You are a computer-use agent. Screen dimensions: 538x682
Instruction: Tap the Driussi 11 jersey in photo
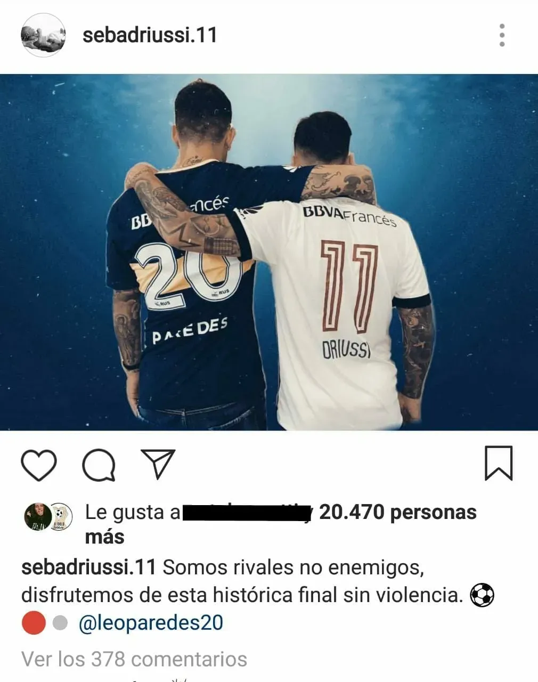coord(335,312)
